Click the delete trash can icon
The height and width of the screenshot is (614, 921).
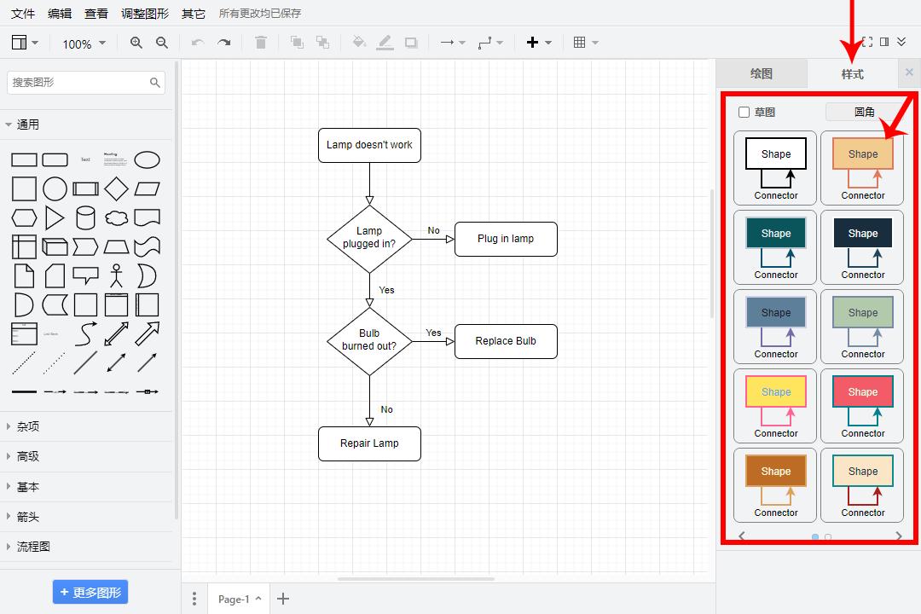pyautogui.click(x=261, y=43)
